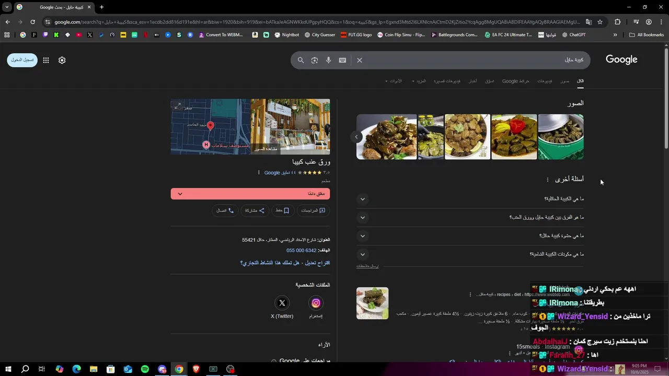This screenshot has height=376, width=669.
Task: Open All Bookmarks folder
Action: [x=647, y=35]
